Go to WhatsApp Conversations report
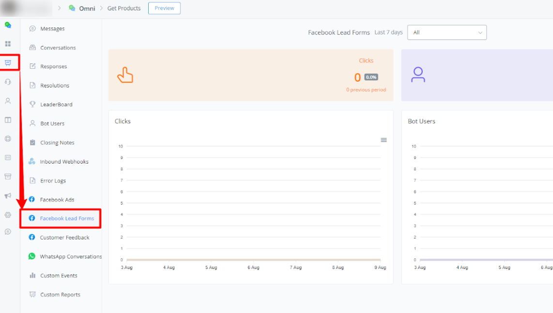 click(70, 256)
